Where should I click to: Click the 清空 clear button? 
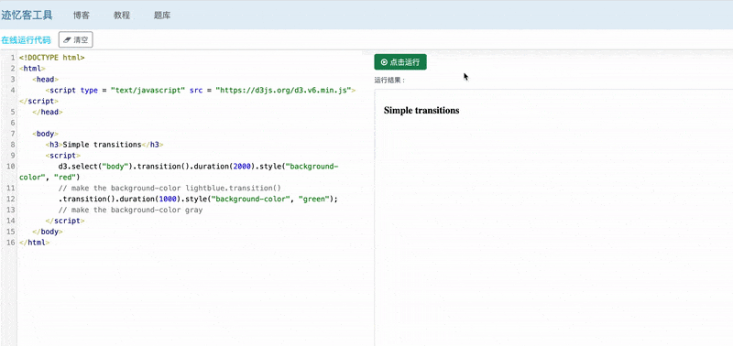point(76,39)
